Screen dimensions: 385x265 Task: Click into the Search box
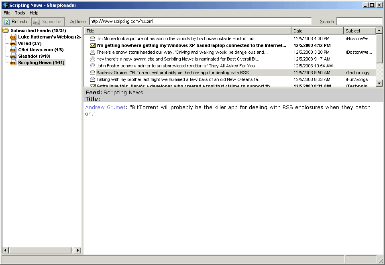[x=359, y=21]
